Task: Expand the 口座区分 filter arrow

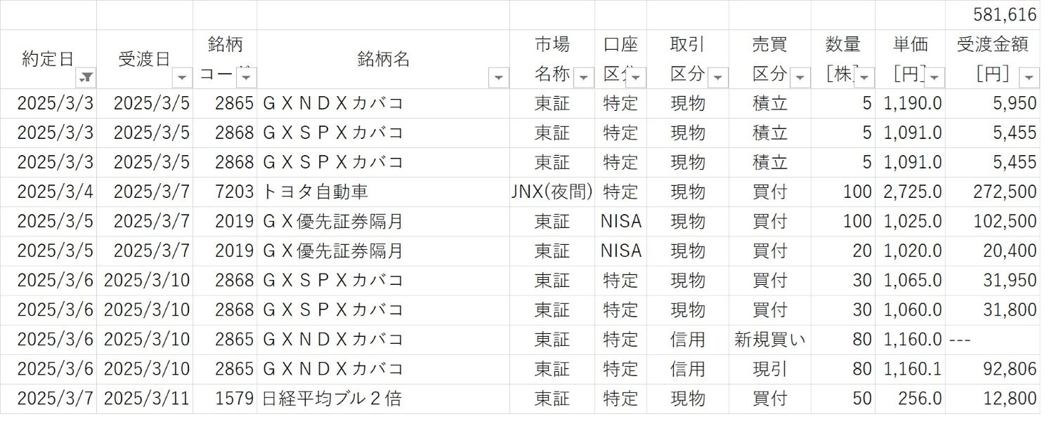Action: tap(637, 77)
